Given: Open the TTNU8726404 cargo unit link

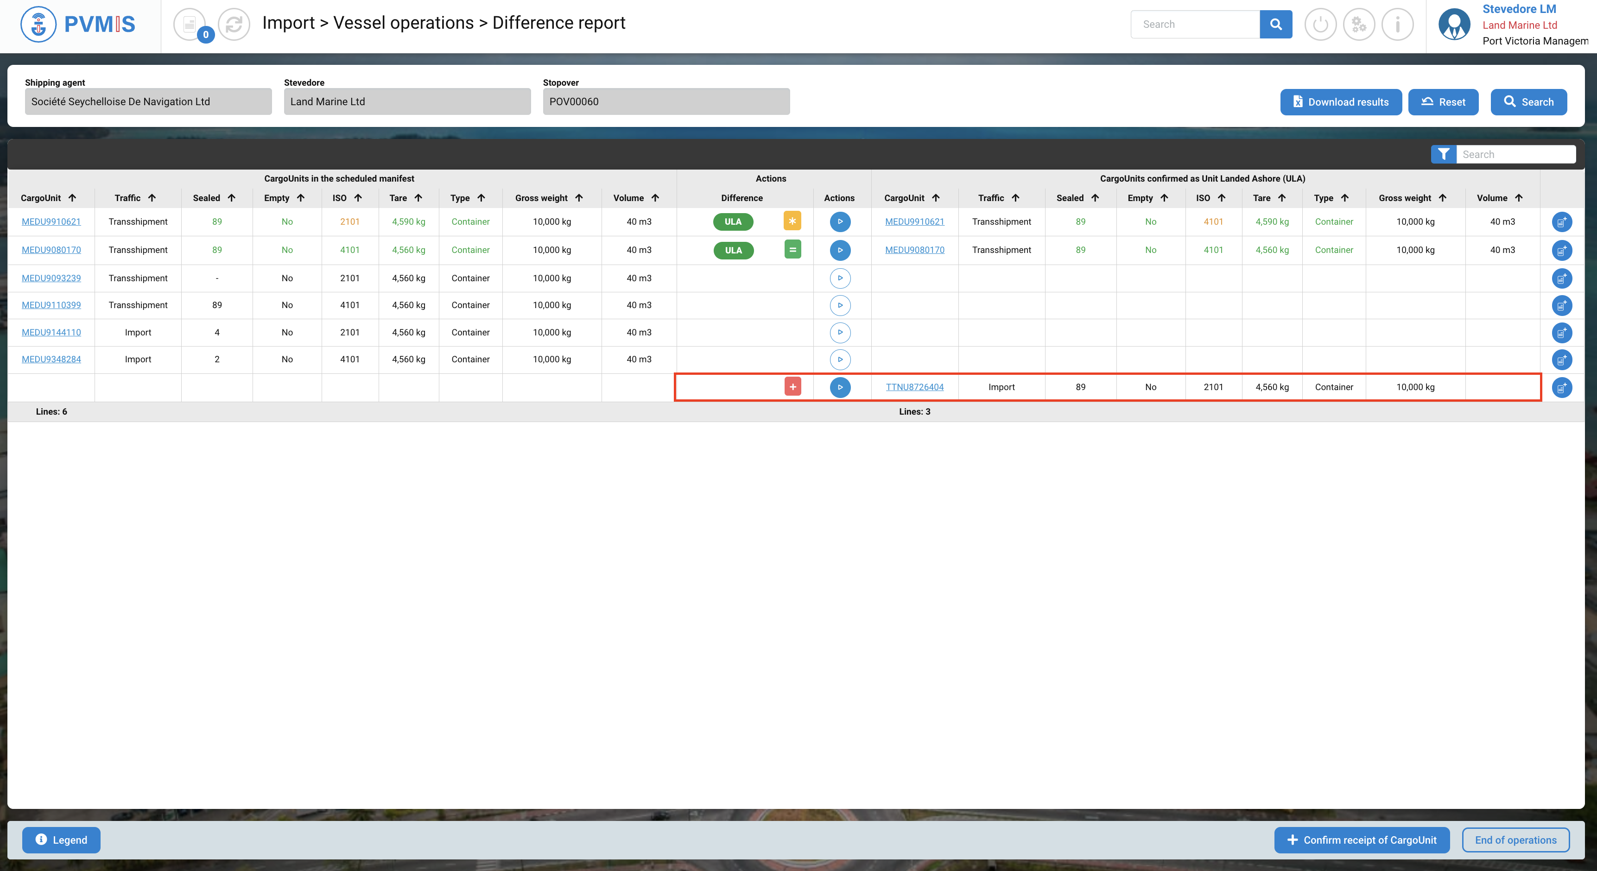Looking at the screenshot, I should coord(914,387).
